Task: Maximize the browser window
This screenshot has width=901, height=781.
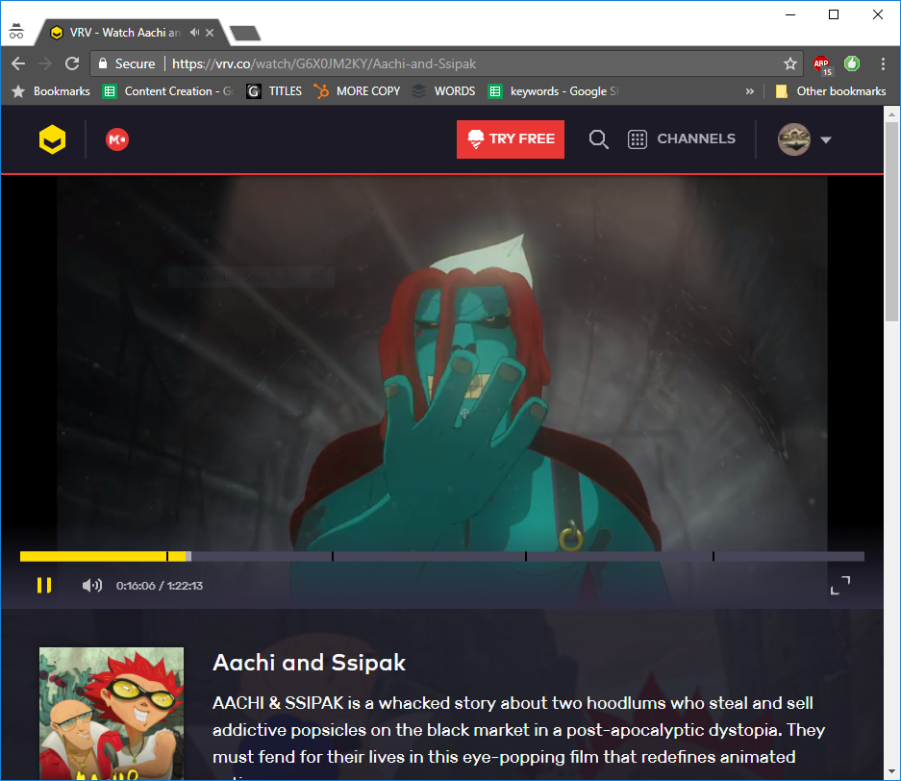Action: (834, 14)
